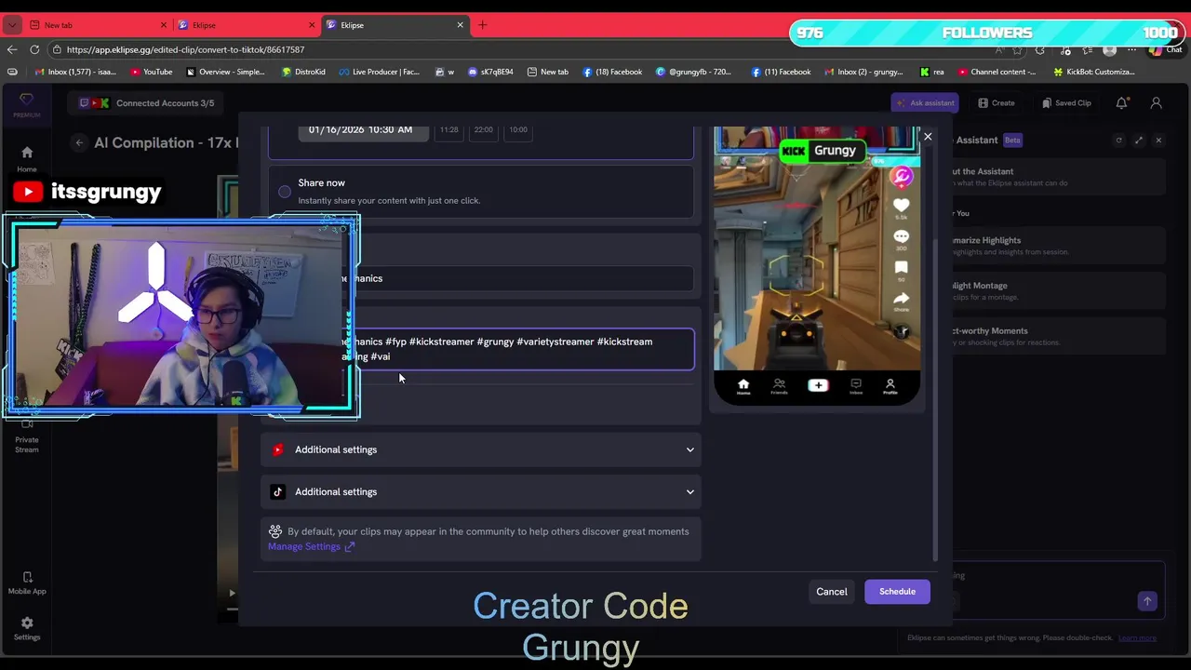
Task: Open the Live Producer bookmark
Action: tap(379, 72)
